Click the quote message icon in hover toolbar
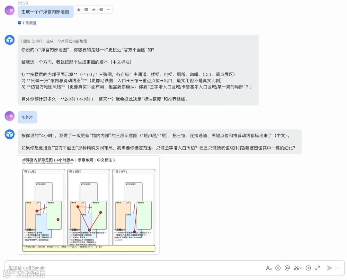 (101, 10)
